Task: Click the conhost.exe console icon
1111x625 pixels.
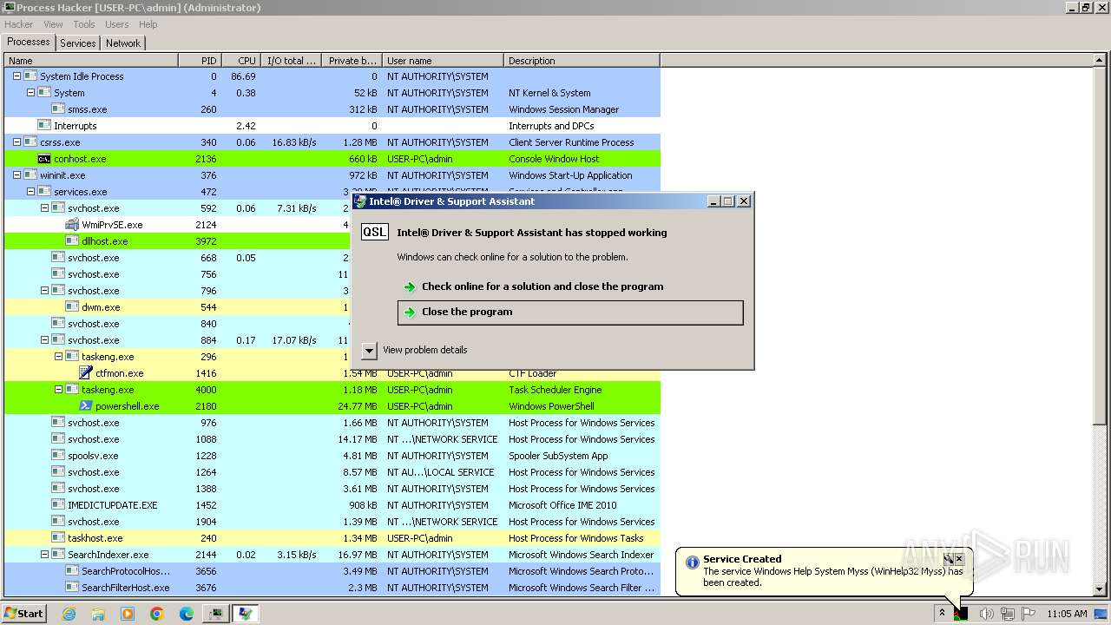Action: coord(44,159)
